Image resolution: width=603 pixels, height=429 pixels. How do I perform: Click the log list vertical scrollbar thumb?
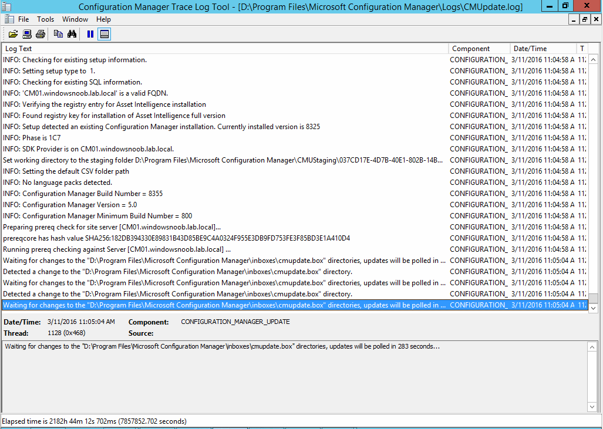[594, 298]
